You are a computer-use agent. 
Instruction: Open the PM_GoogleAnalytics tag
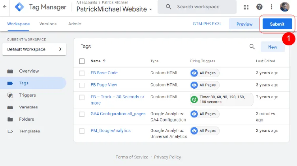tap(111, 131)
